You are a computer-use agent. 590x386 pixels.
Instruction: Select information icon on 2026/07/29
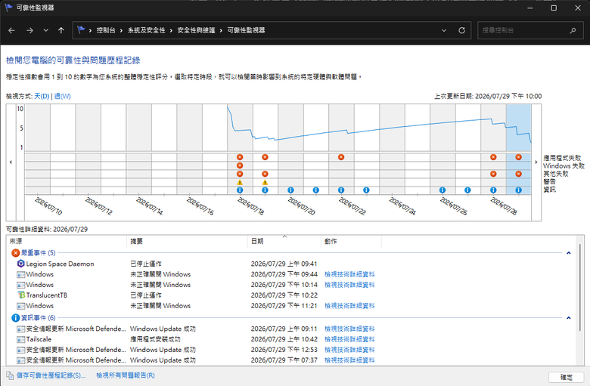518,190
